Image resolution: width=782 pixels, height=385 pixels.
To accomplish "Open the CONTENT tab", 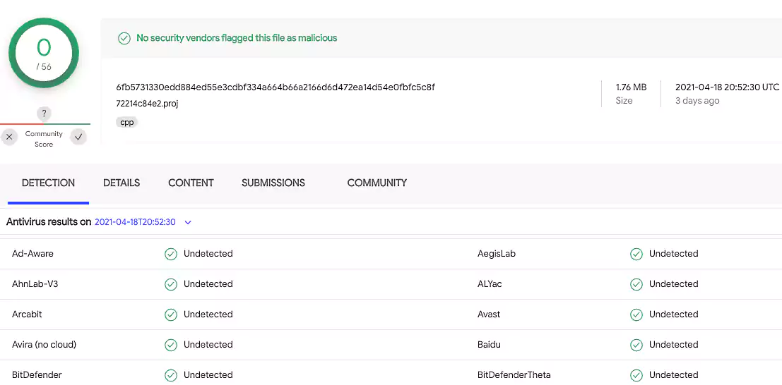I will pyautogui.click(x=191, y=183).
